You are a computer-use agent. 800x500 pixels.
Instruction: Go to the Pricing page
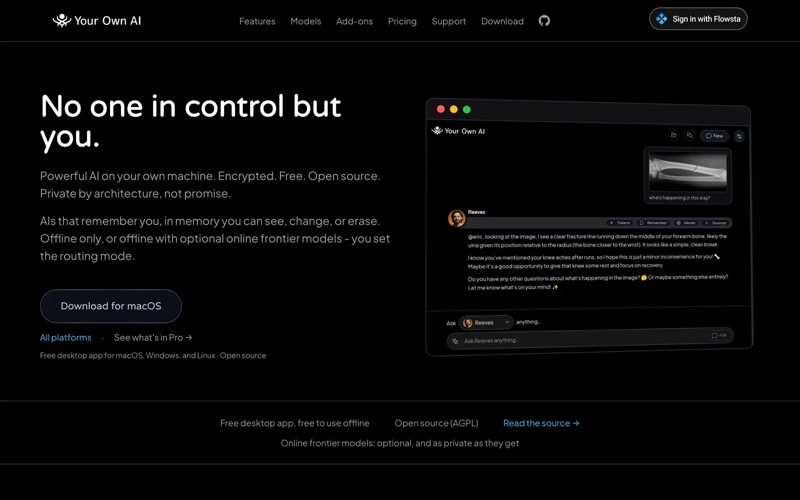(402, 21)
